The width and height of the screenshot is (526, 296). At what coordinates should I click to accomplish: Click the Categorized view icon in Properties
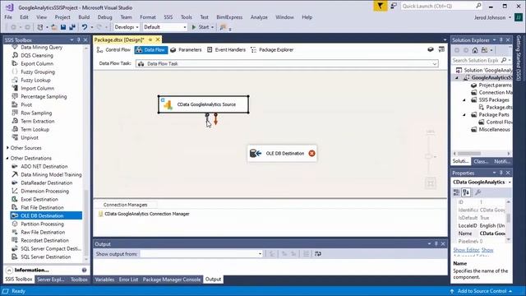(x=456, y=192)
